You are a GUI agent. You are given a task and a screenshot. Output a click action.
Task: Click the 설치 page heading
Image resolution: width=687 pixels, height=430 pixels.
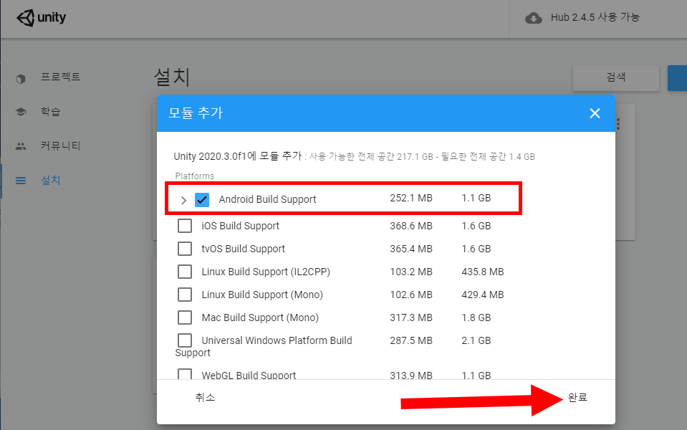(172, 77)
